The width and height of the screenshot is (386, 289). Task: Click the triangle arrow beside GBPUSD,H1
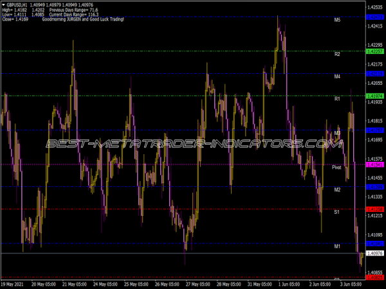coord(3,4)
